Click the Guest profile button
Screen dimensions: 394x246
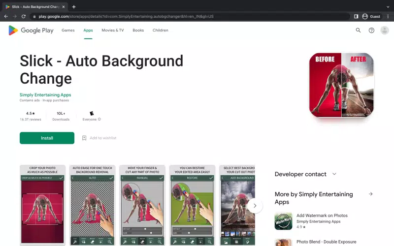[x=371, y=16]
